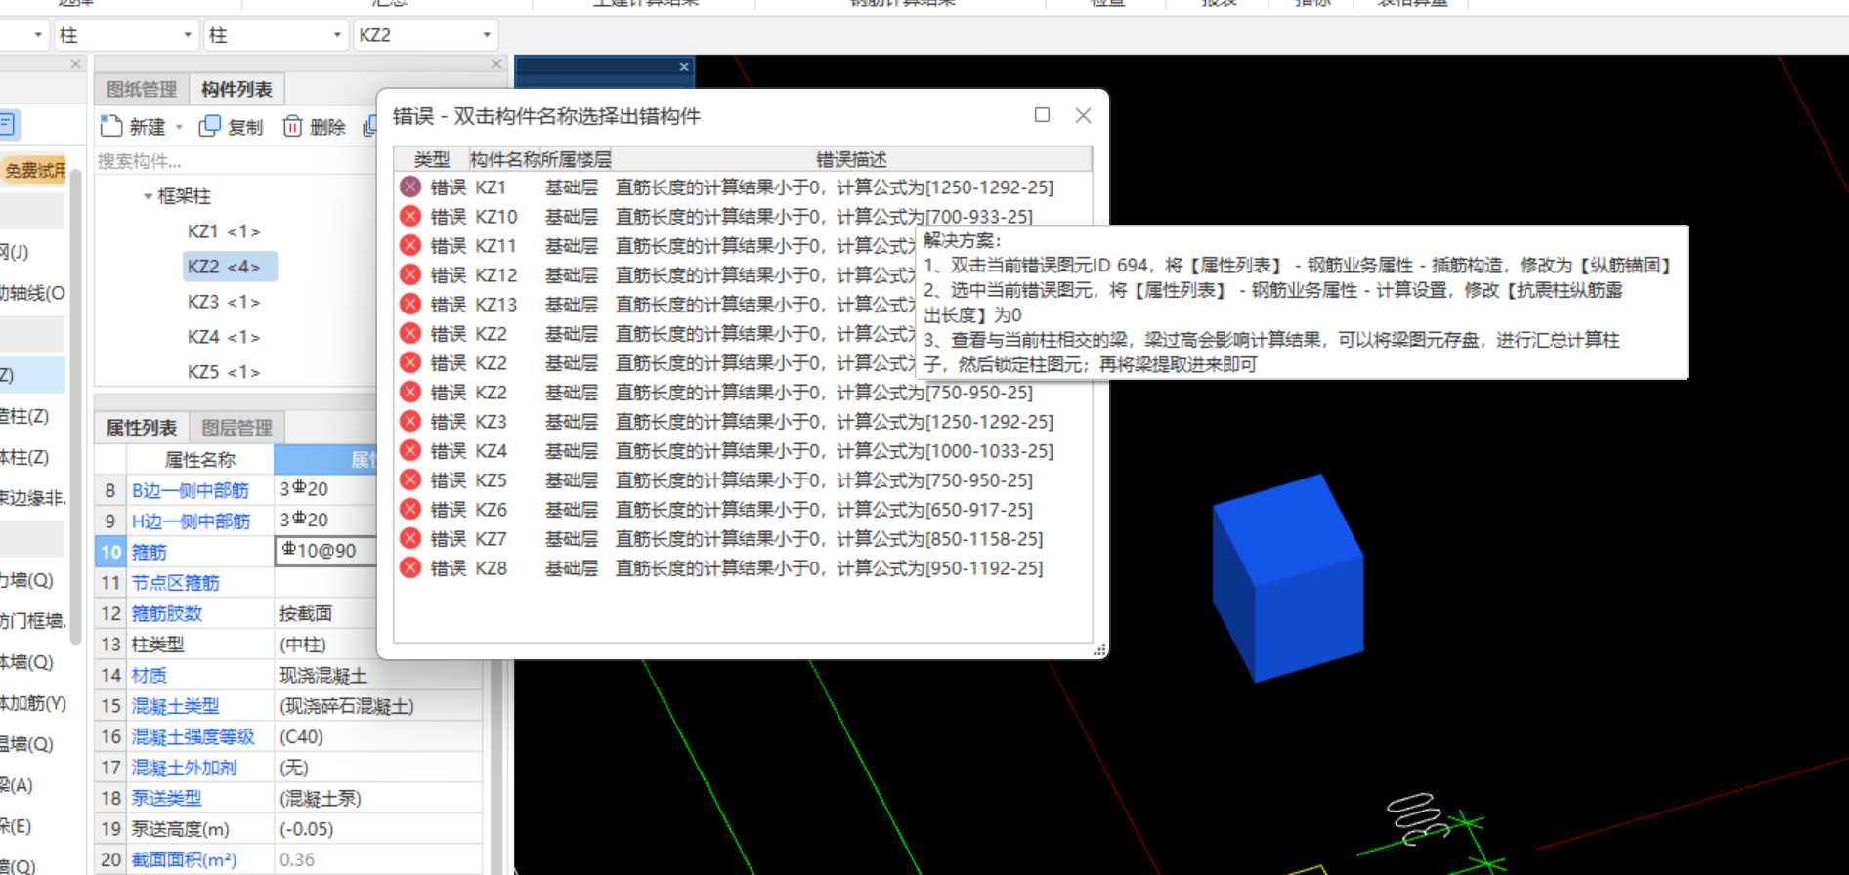Click error icon for KZ6 row
The image size is (1849, 875).
pyautogui.click(x=410, y=509)
